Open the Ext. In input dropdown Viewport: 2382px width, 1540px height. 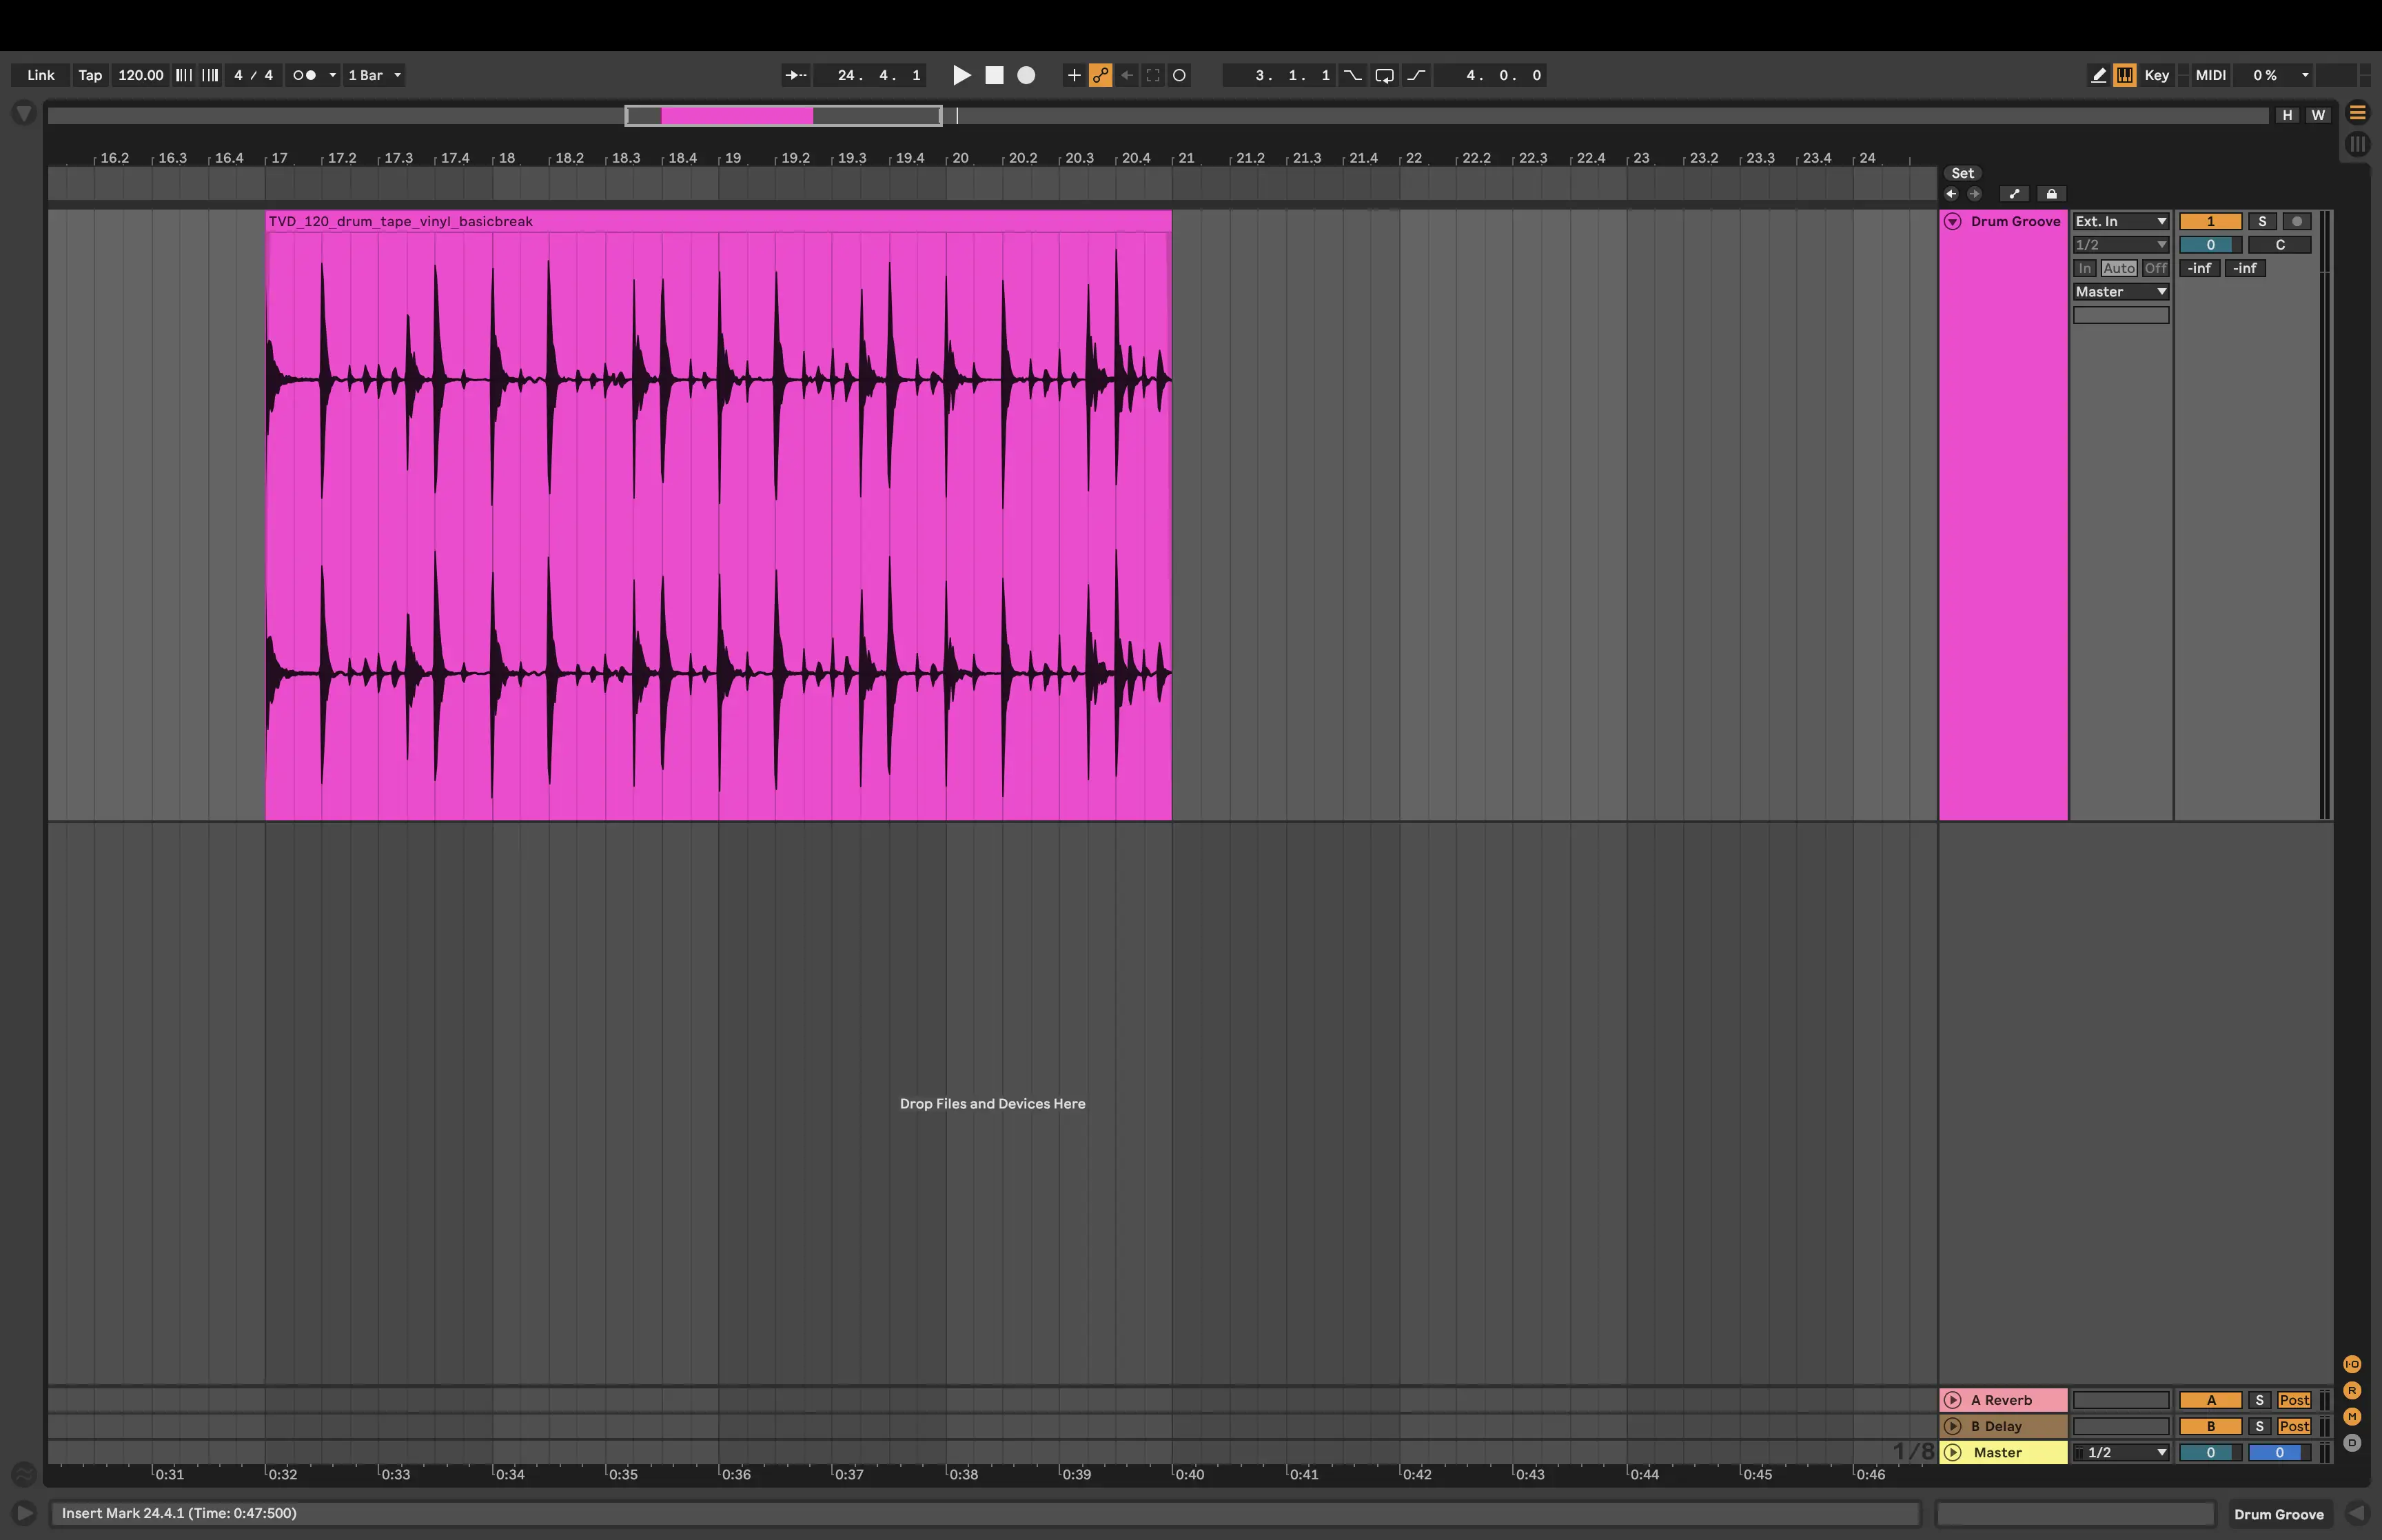point(2120,221)
